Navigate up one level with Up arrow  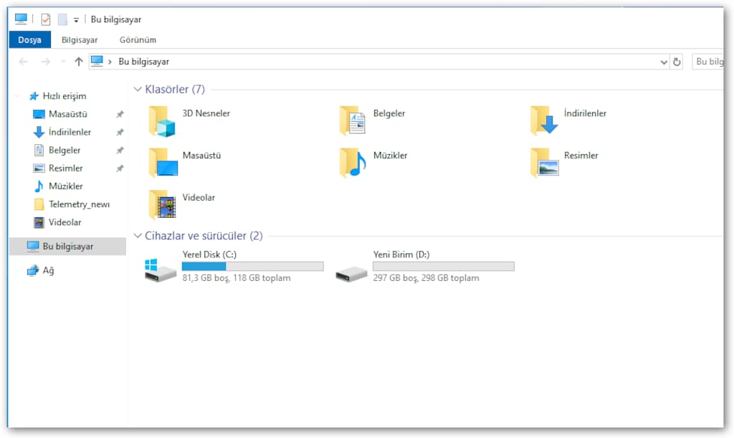(79, 62)
